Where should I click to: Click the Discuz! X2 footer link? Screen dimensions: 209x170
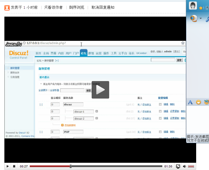coord(24,133)
